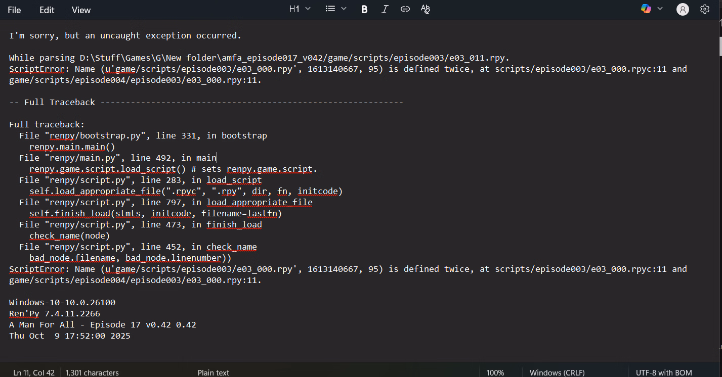
Task: Expand the Copilot dropdown chevron
Action: click(x=660, y=9)
